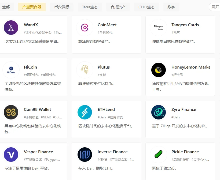
Task: Open the Vesper Finance project title
Action: 38,152
